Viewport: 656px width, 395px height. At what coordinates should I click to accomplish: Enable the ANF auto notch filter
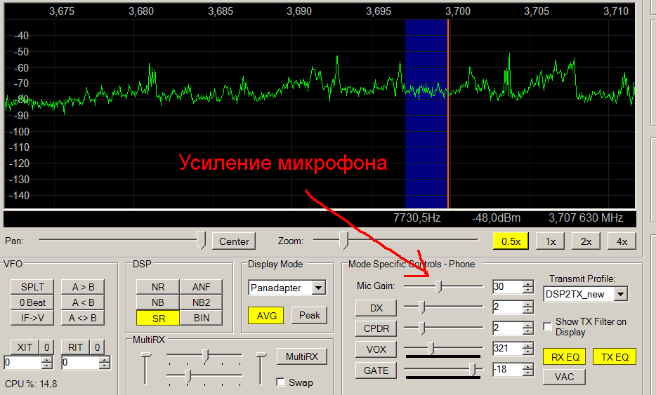tap(200, 286)
